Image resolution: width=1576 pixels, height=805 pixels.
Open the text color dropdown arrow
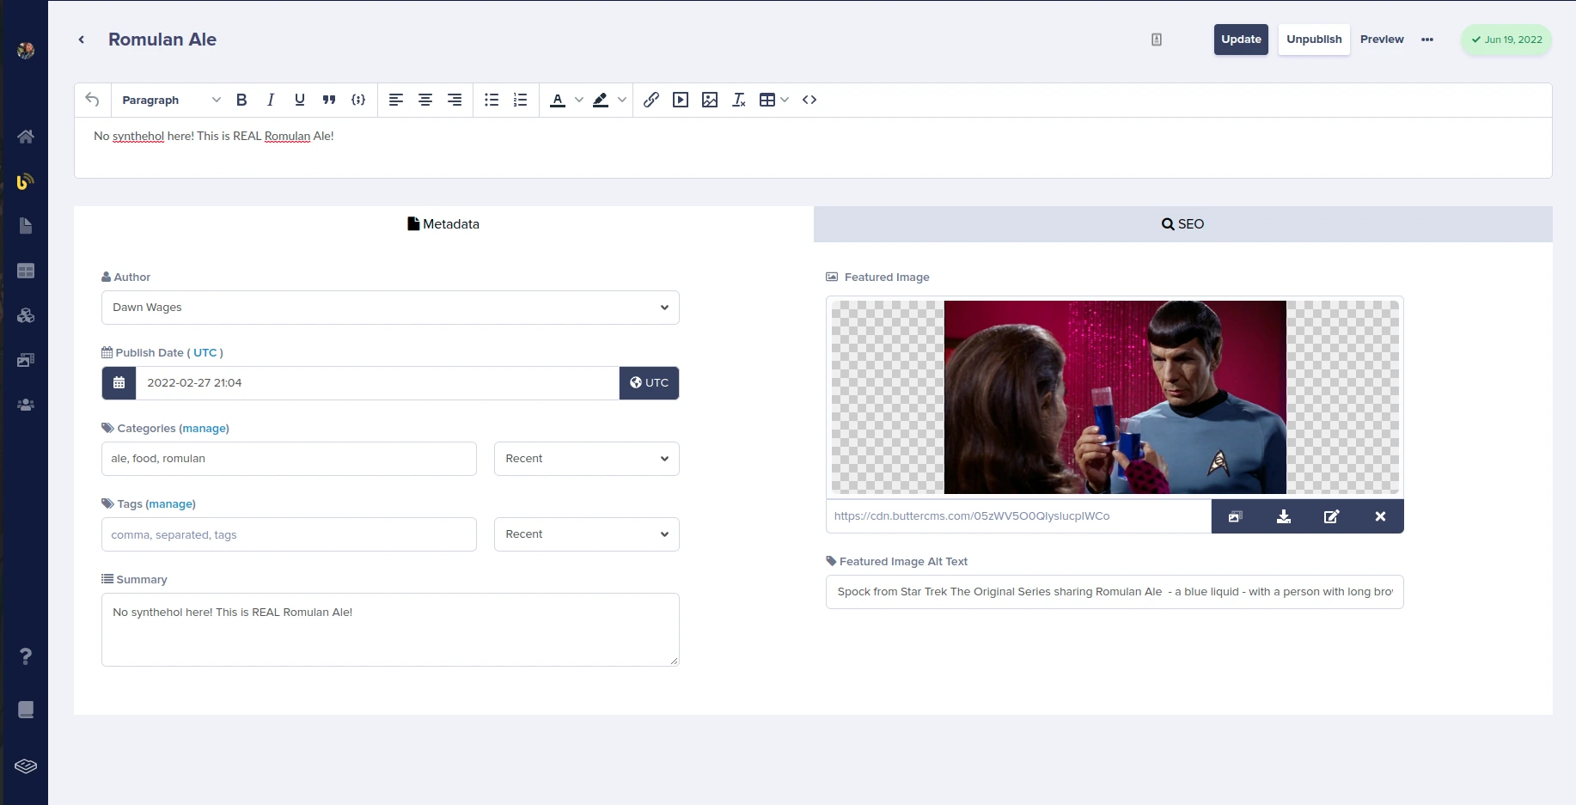click(x=579, y=100)
